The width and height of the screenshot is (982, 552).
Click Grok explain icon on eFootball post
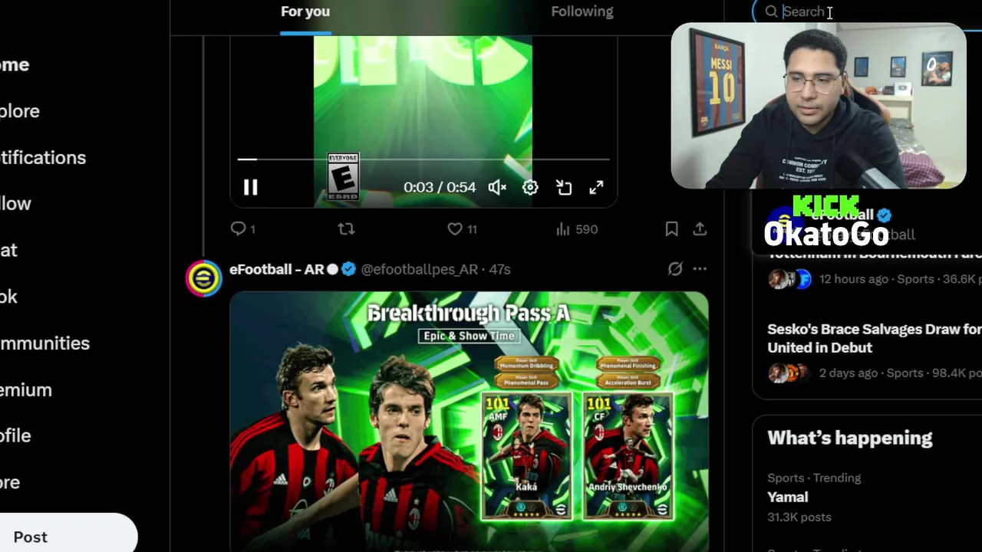674,269
